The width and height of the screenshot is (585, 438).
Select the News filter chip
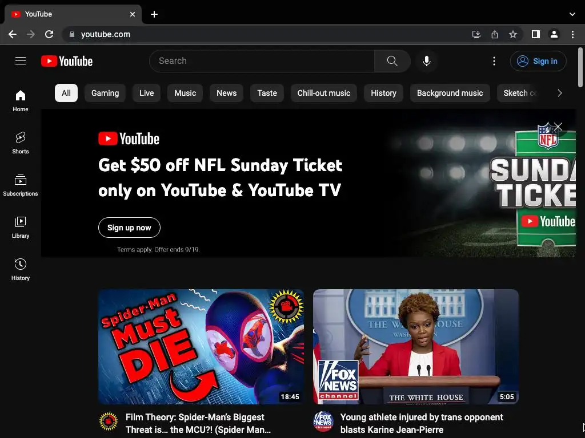[x=226, y=93]
